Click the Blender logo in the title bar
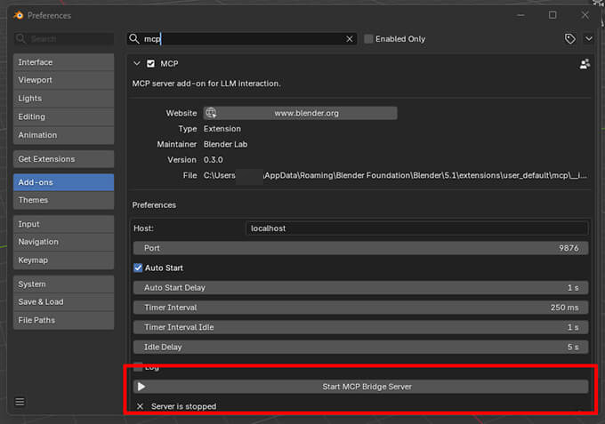The width and height of the screenshot is (605, 424). [17, 15]
